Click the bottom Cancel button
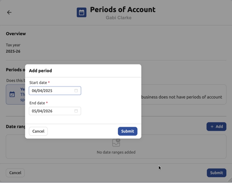 [x=15, y=173]
